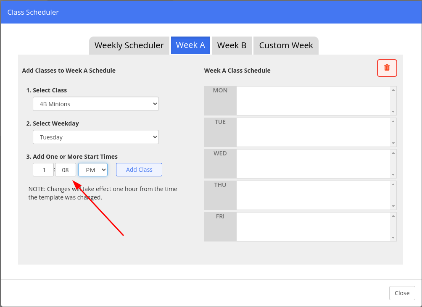Viewport: 422px width, 307px height.
Task: Click the MON day label
Action: (220, 90)
